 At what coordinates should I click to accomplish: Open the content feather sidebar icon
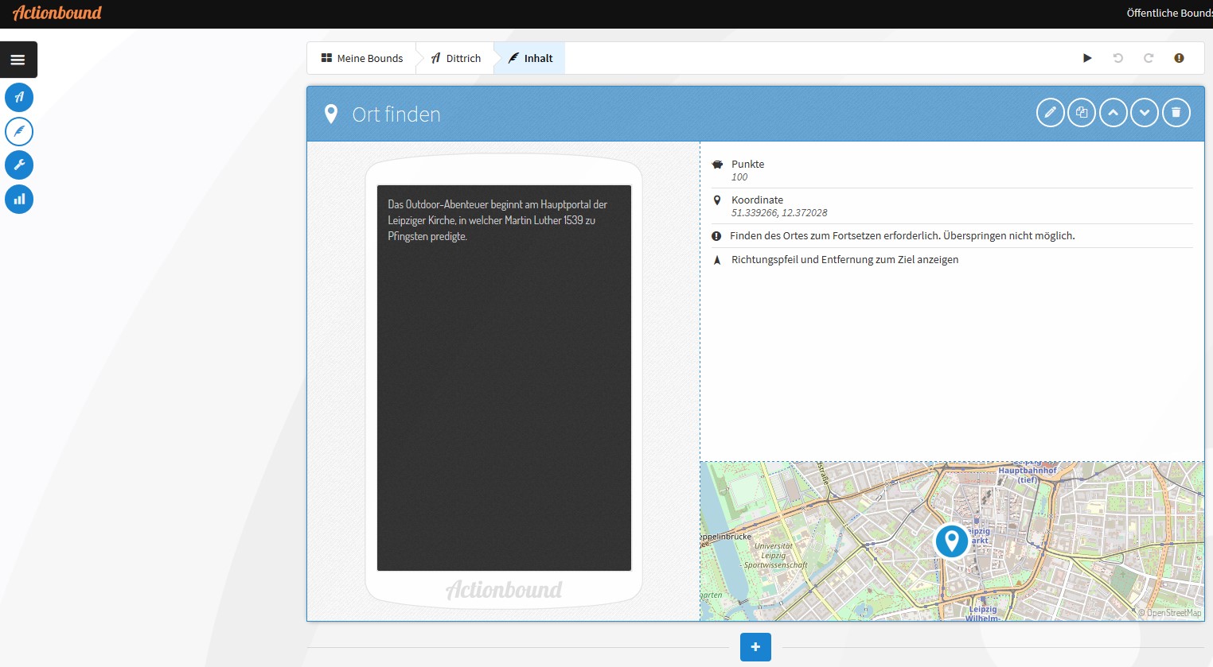[x=19, y=131]
